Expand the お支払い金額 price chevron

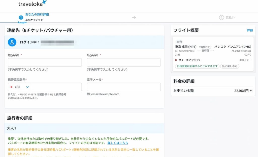pyautogui.click(x=251, y=91)
